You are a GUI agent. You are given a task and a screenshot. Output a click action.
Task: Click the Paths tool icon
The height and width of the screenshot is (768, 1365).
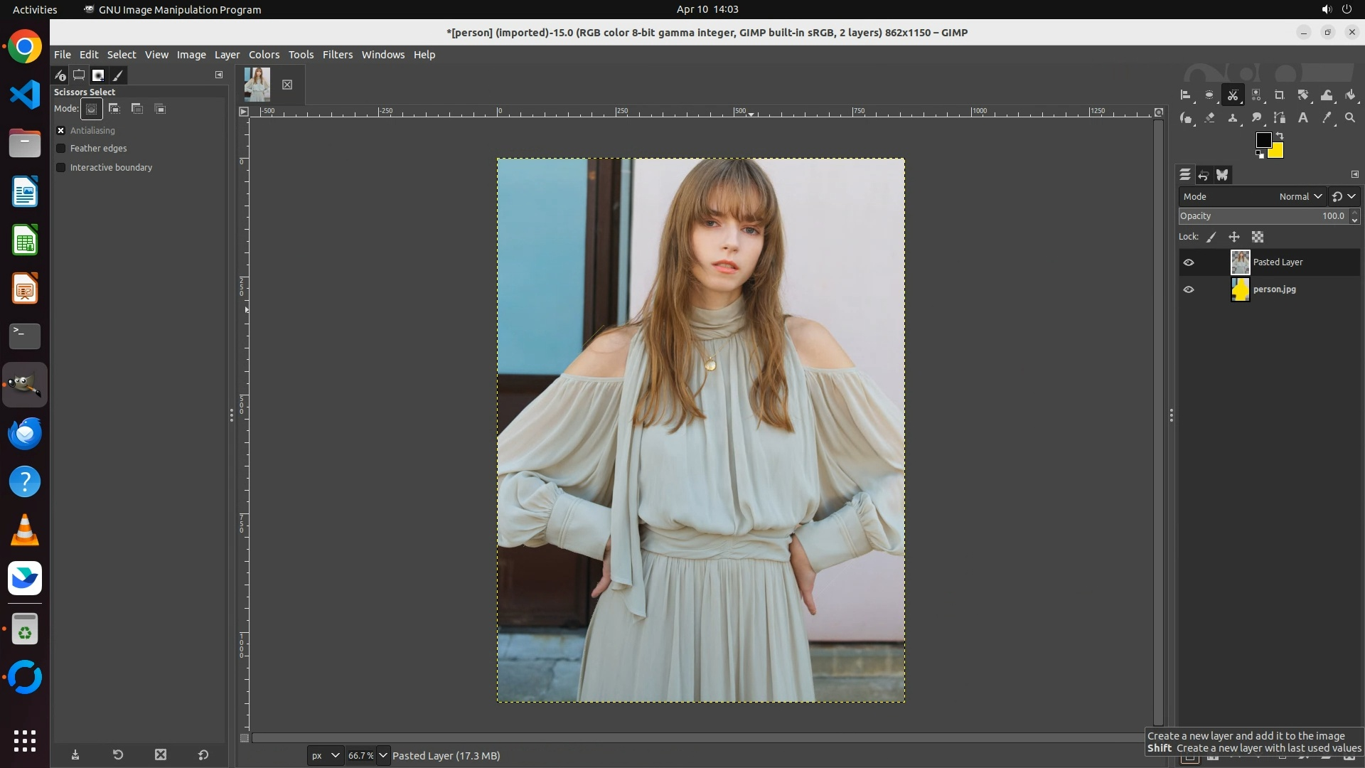click(1280, 118)
